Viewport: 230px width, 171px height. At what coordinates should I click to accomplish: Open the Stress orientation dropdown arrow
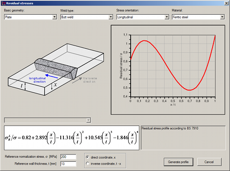pos(167,17)
